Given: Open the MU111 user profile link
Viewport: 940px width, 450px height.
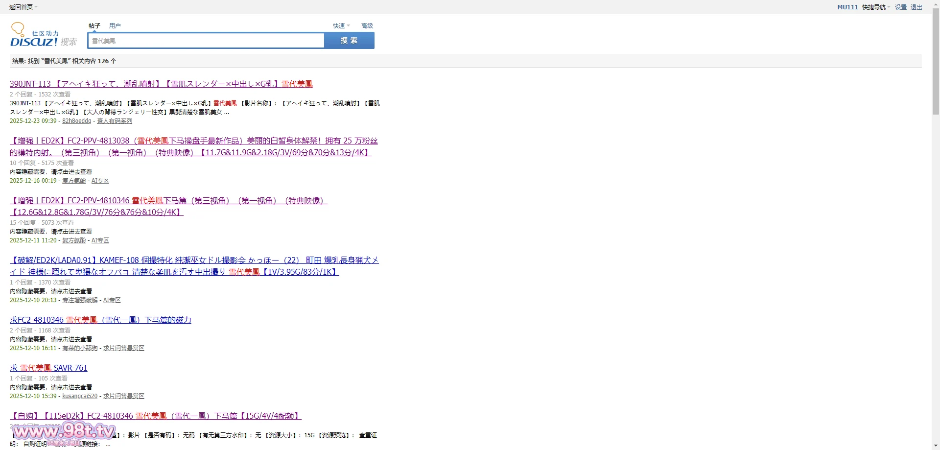Looking at the screenshot, I should pos(847,7).
